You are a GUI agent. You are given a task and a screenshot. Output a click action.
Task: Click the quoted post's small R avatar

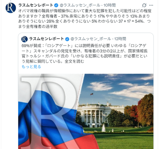tap(25, 39)
